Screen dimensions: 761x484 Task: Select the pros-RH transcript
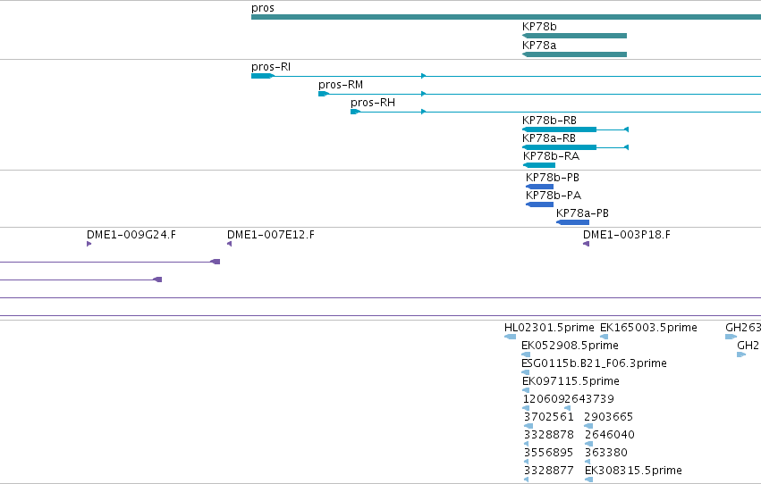pyautogui.click(x=555, y=112)
